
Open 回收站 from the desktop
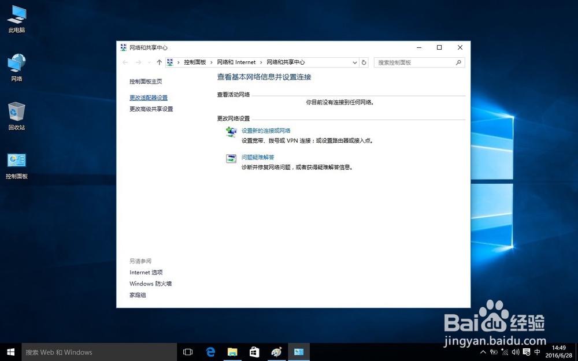pos(16,113)
